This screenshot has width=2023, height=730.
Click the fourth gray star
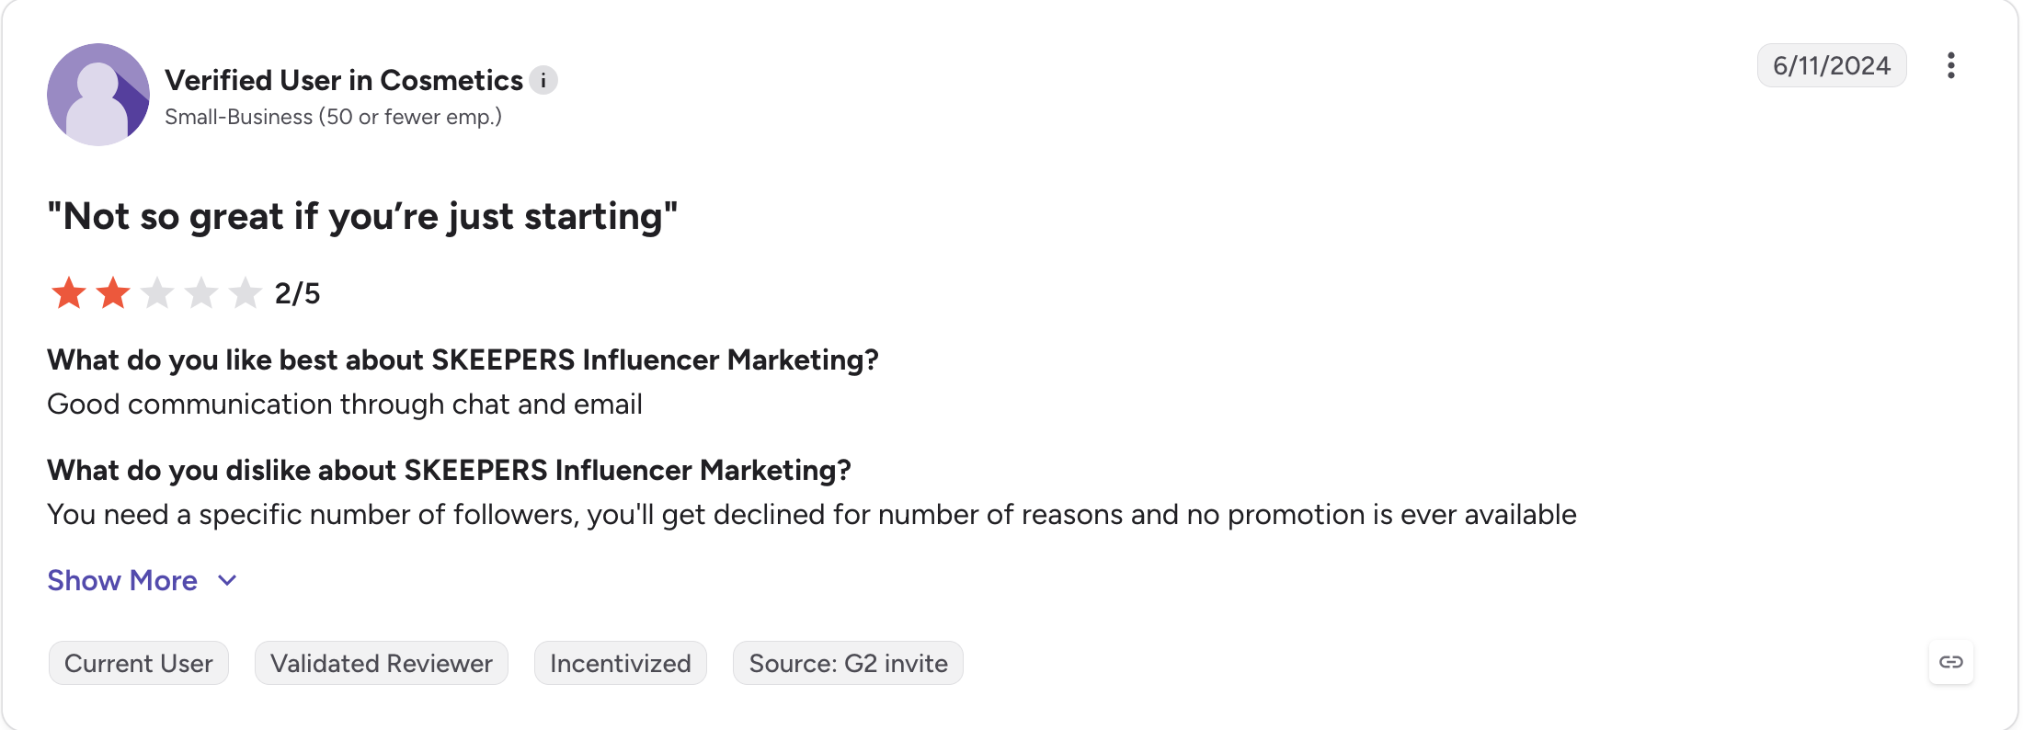(201, 293)
